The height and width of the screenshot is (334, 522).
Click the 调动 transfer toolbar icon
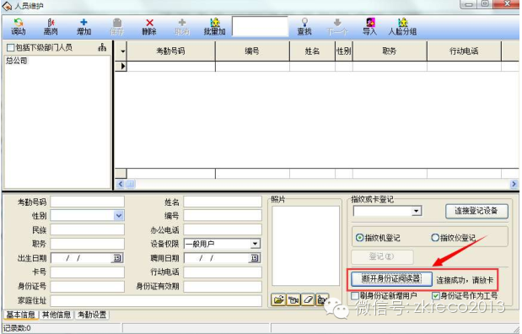coord(19,27)
